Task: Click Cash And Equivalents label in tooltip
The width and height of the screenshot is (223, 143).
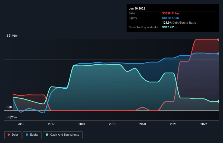Action: tap(143, 27)
